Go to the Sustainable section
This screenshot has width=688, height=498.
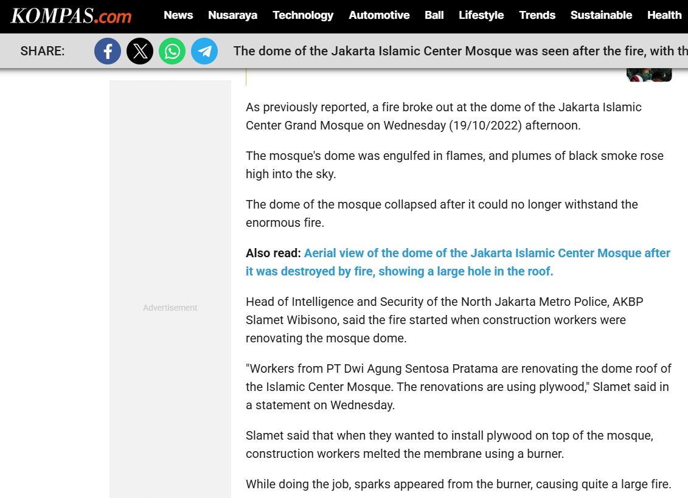[601, 15]
